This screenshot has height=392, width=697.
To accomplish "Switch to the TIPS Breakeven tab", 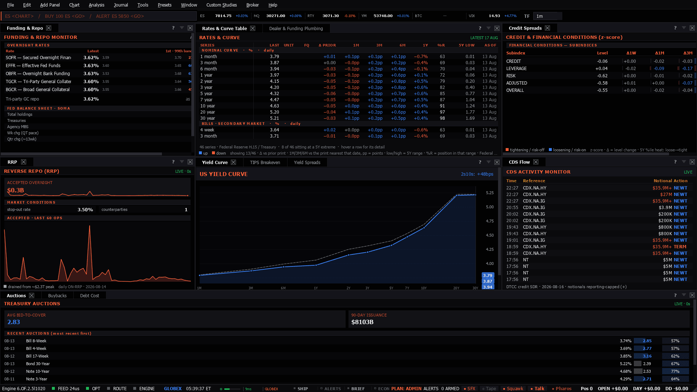I will [x=265, y=162].
